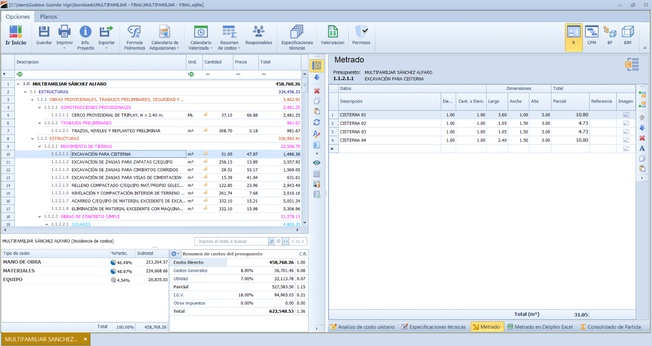652x346 pixels.
Task: Open the Analisis de costo unitario tab
Action: pos(363,327)
